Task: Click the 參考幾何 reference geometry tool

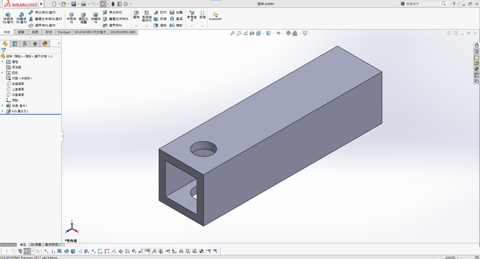Action: [x=192, y=16]
